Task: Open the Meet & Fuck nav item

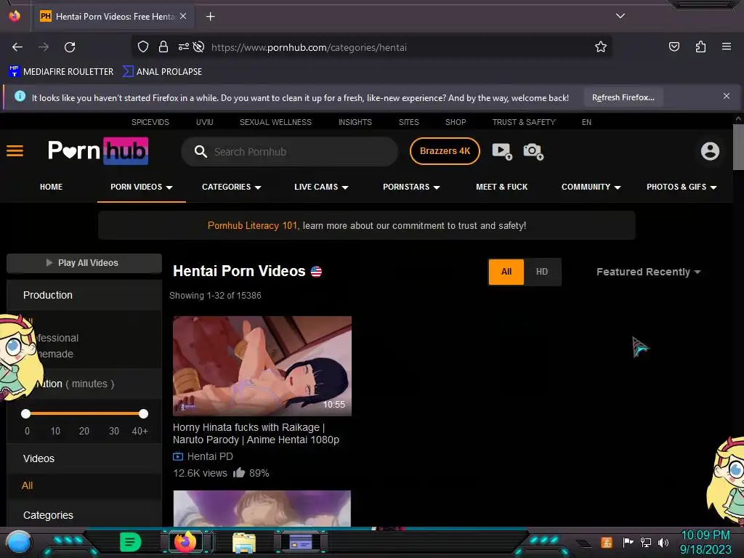Action: point(501,187)
